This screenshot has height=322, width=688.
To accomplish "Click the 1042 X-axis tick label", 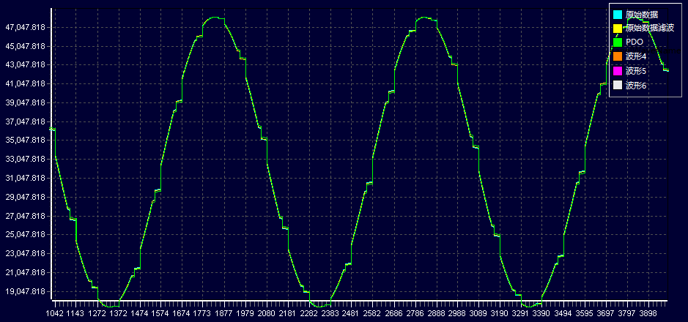I will click(x=55, y=313).
